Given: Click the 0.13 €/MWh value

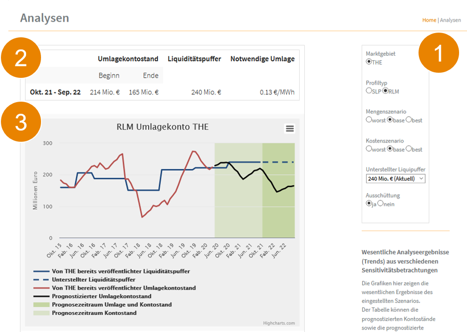Looking at the screenshot, I should pyautogui.click(x=277, y=92).
